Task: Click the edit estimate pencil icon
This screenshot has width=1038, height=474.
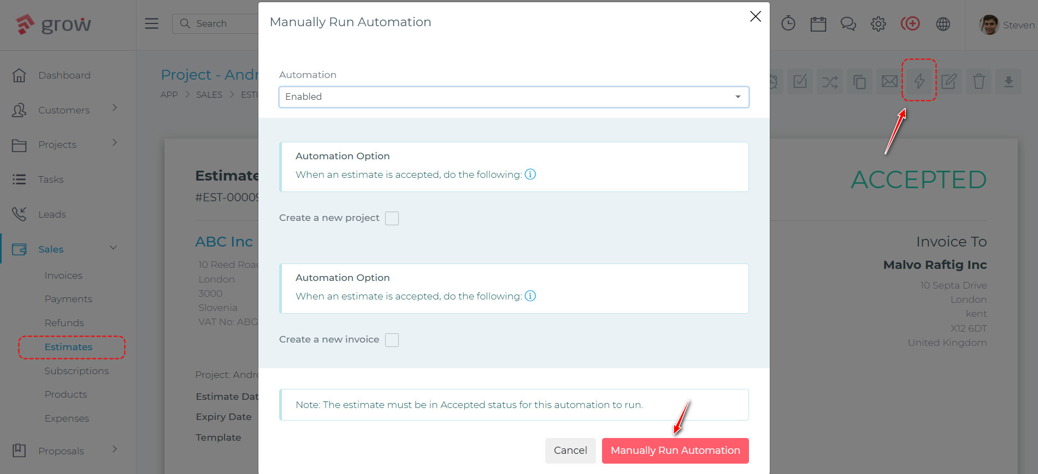Action: [949, 82]
